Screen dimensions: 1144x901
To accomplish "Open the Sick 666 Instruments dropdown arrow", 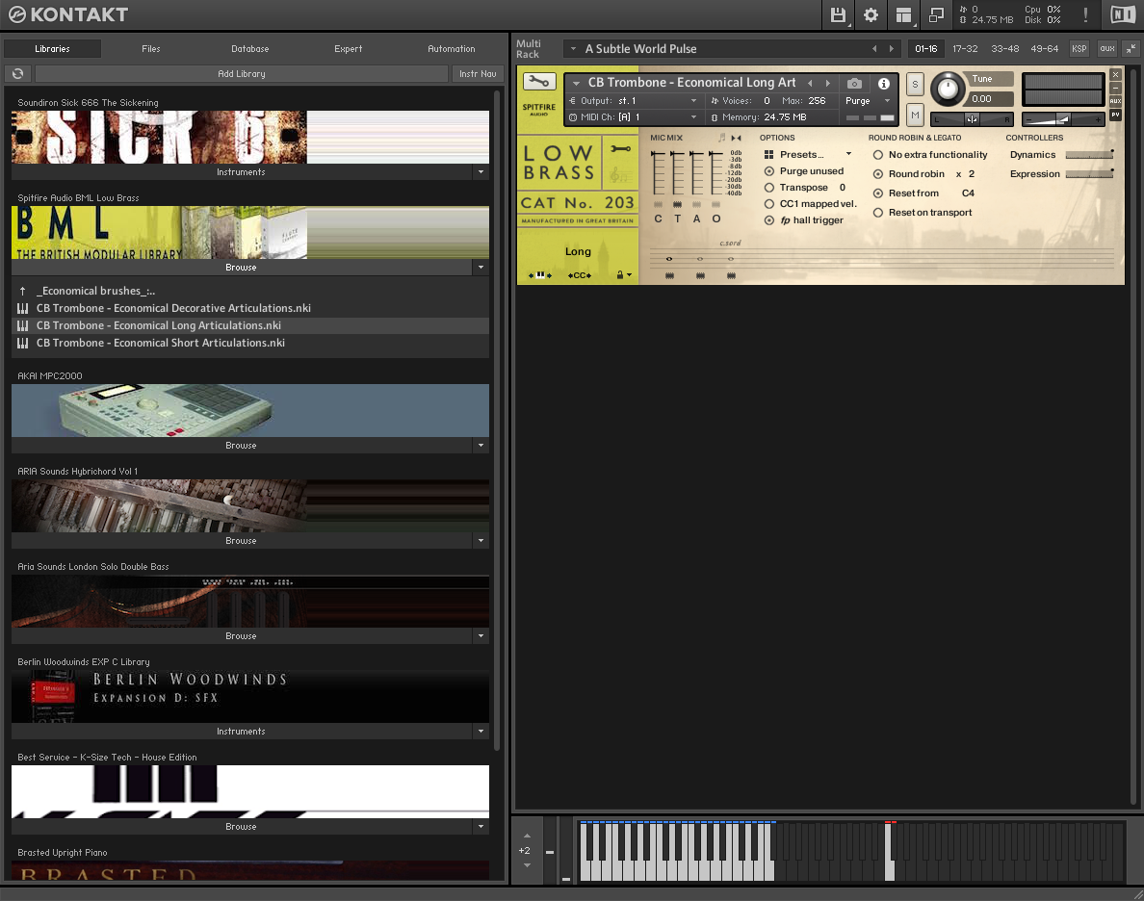I will (481, 172).
